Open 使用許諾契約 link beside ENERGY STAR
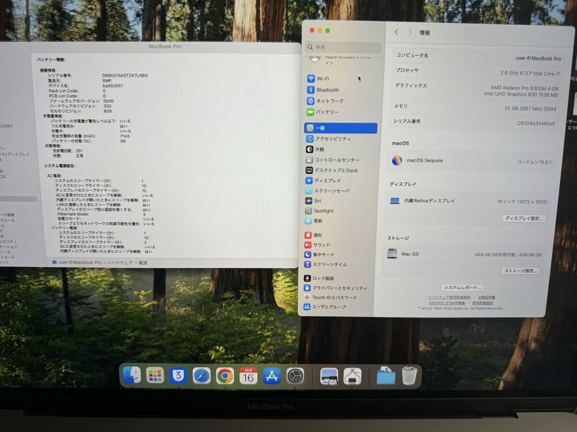 point(482,303)
